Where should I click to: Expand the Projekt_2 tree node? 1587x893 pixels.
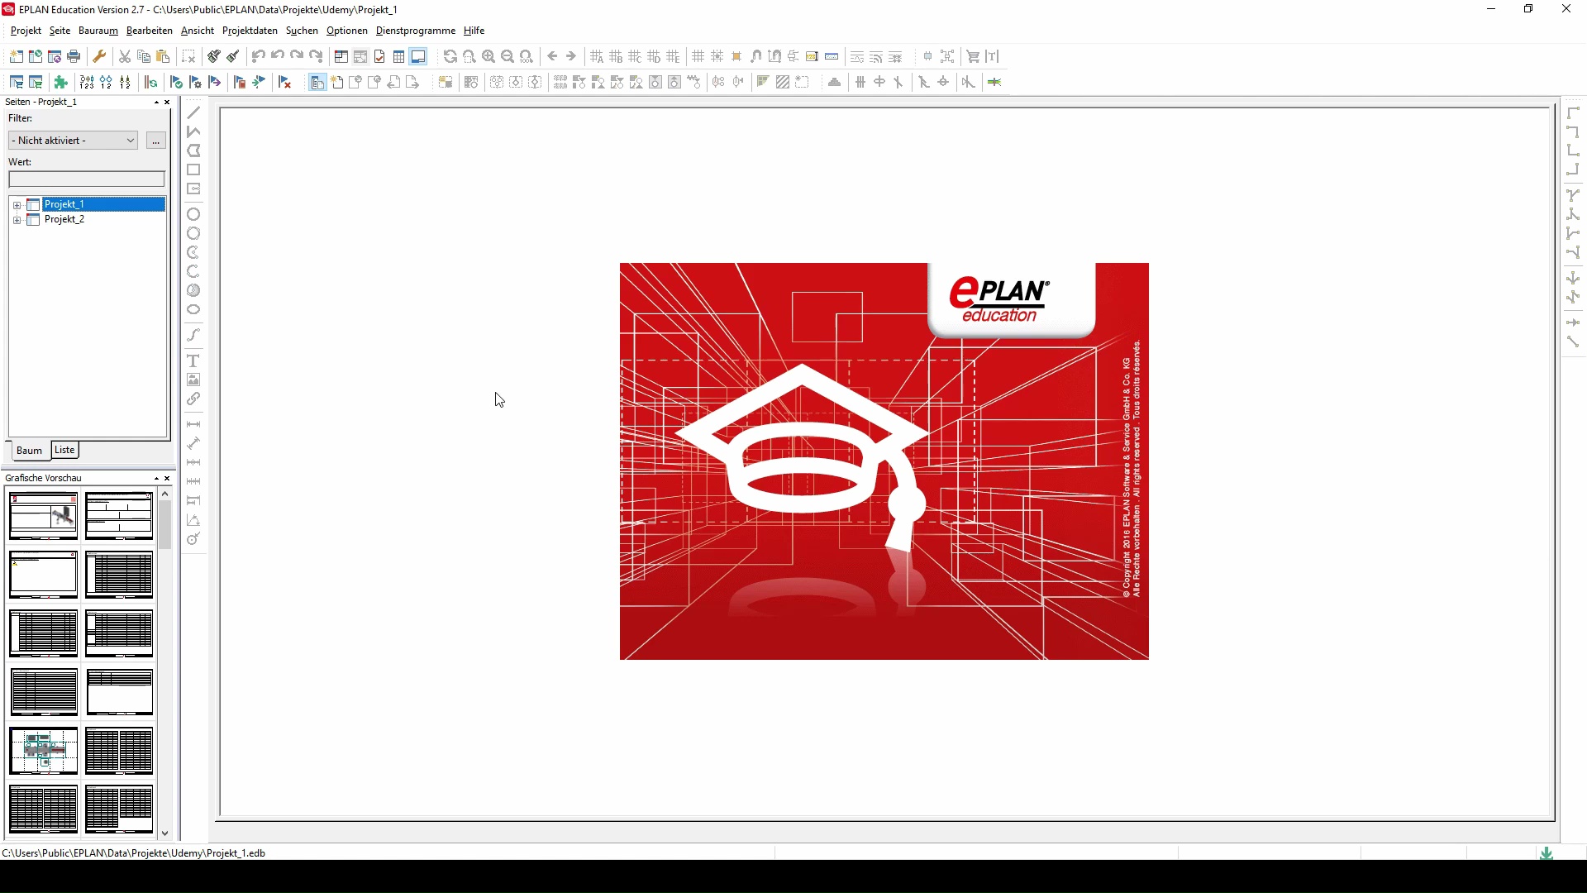tap(17, 220)
